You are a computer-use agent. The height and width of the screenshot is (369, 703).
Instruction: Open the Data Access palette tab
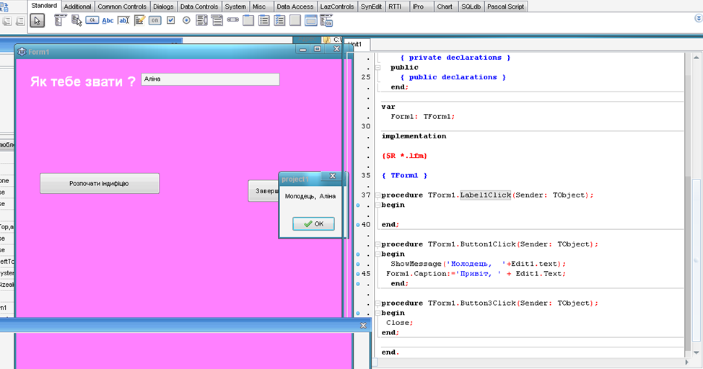[295, 6]
